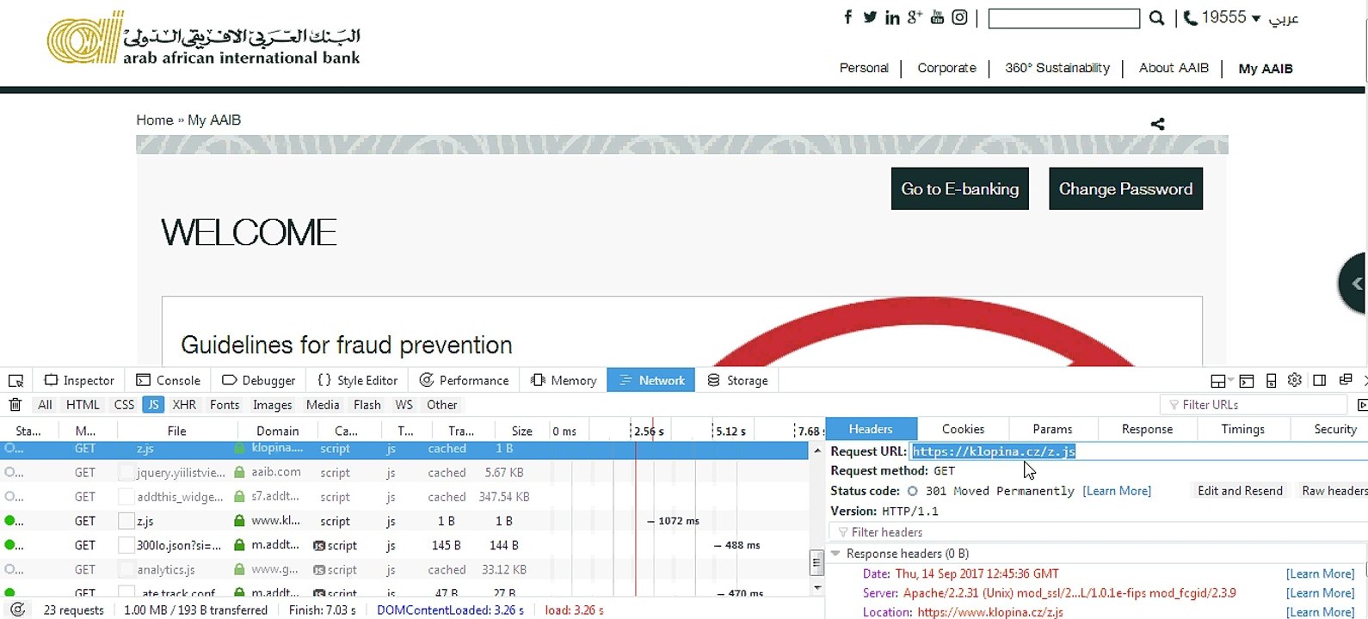The height and width of the screenshot is (619, 1368).
Task: Toggle the Media filter button
Action: point(323,405)
